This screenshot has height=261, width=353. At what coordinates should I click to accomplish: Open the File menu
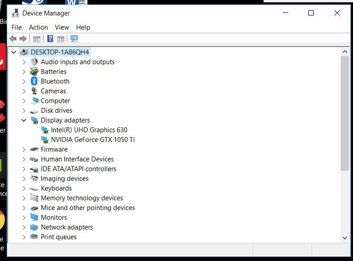point(17,27)
